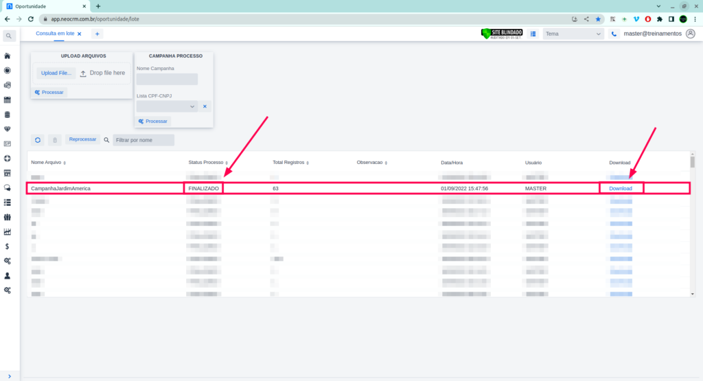
Task: Open the Tema dropdown
Action: 573,34
